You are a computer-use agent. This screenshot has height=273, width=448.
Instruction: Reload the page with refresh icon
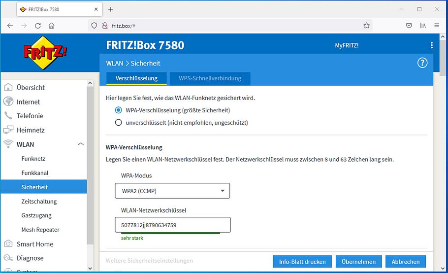tap(37, 26)
